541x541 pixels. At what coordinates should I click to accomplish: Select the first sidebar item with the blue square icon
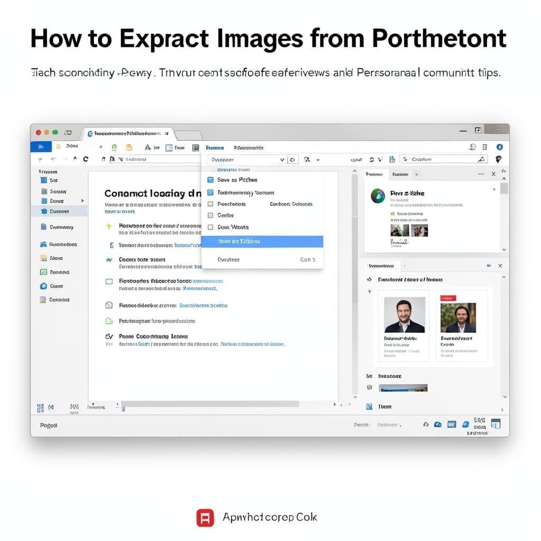pyautogui.click(x=49, y=180)
